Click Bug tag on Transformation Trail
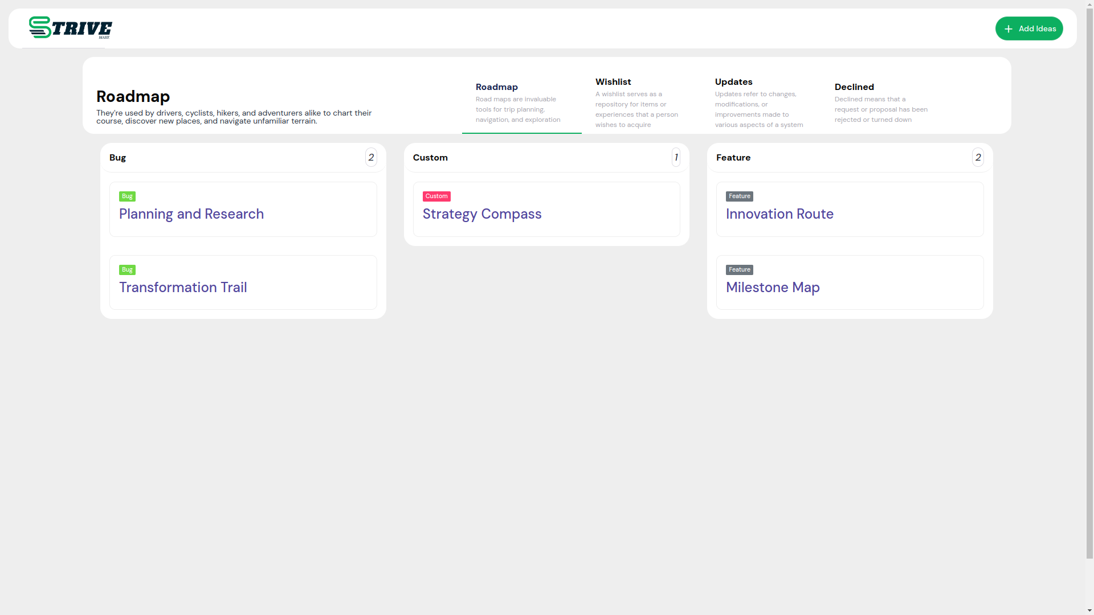 point(127,270)
